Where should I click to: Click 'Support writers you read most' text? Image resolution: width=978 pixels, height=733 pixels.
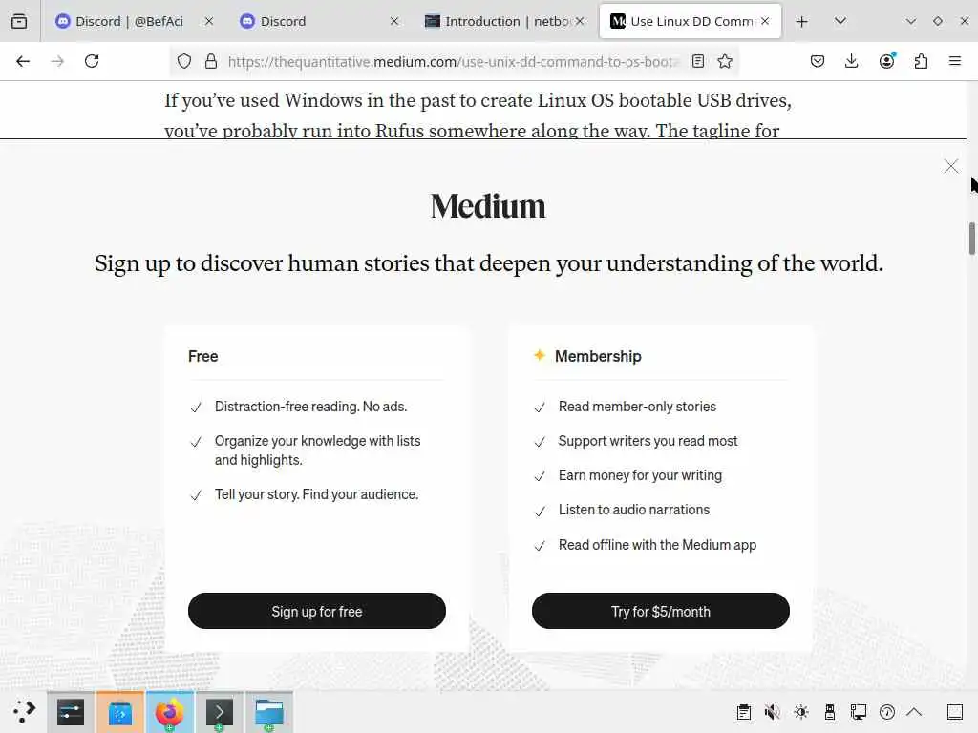click(648, 441)
